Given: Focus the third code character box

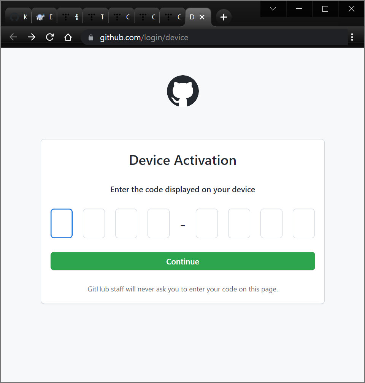Looking at the screenshot, I should pos(126,223).
